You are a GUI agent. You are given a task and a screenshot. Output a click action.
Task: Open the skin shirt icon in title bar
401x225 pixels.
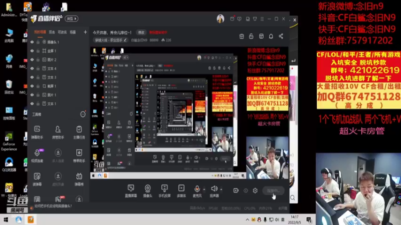(255, 19)
